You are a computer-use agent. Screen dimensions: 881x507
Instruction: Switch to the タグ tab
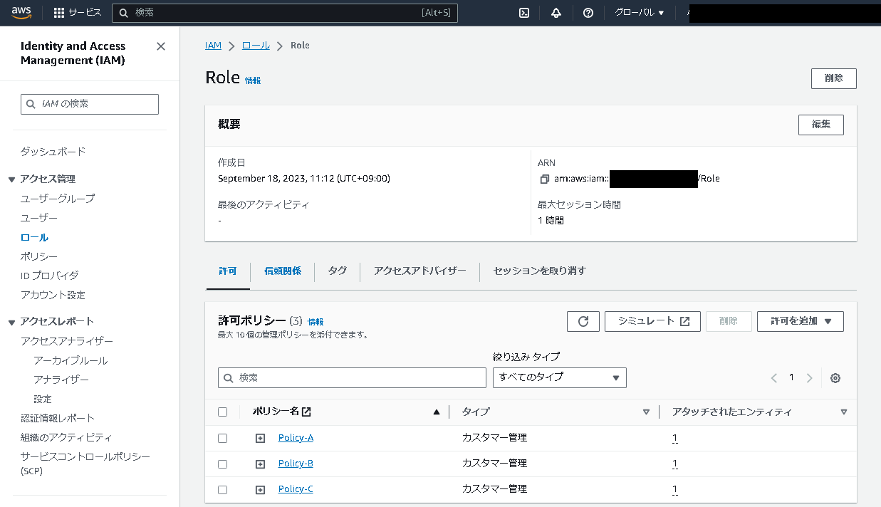pyautogui.click(x=338, y=271)
